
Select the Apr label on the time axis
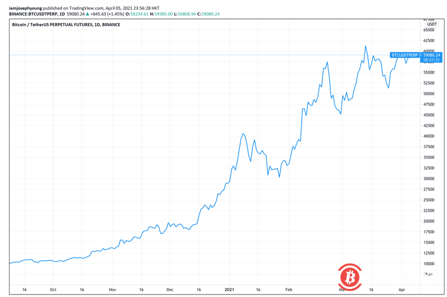(x=402, y=289)
